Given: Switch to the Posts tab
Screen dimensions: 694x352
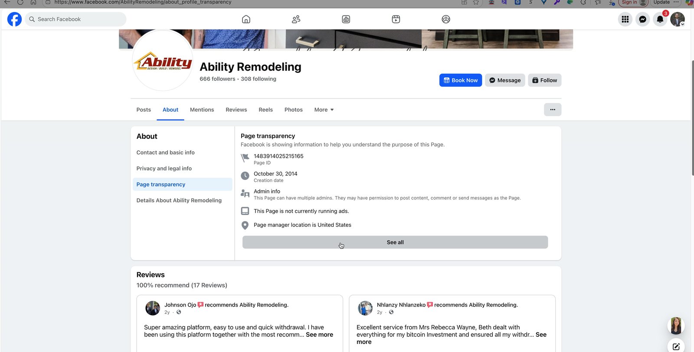Looking at the screenshot, I should (144, 110).
